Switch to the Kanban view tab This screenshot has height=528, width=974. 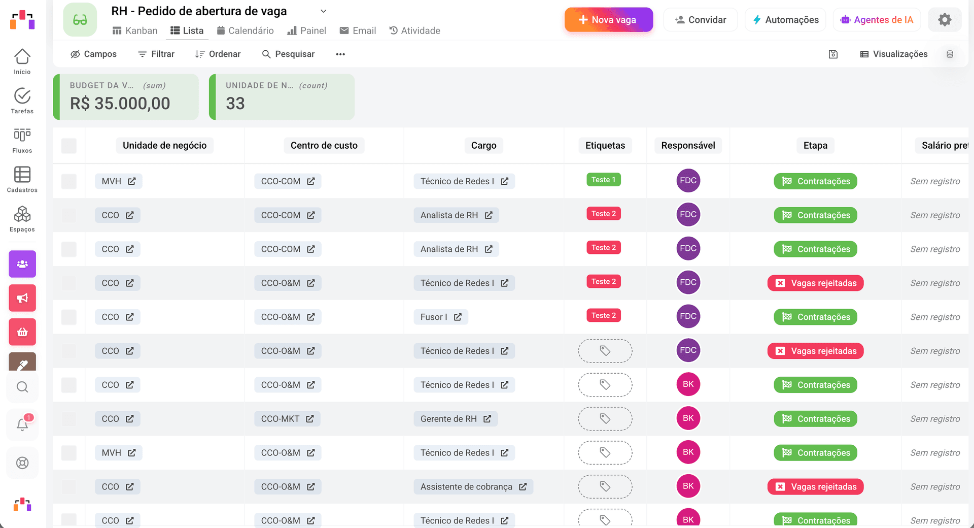point(135,30)
